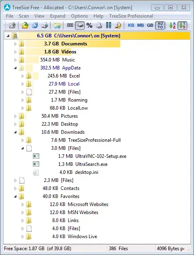Expand the TreeSizeProfessional-Full folder
194x255 pixels.
tap(22, 140)
